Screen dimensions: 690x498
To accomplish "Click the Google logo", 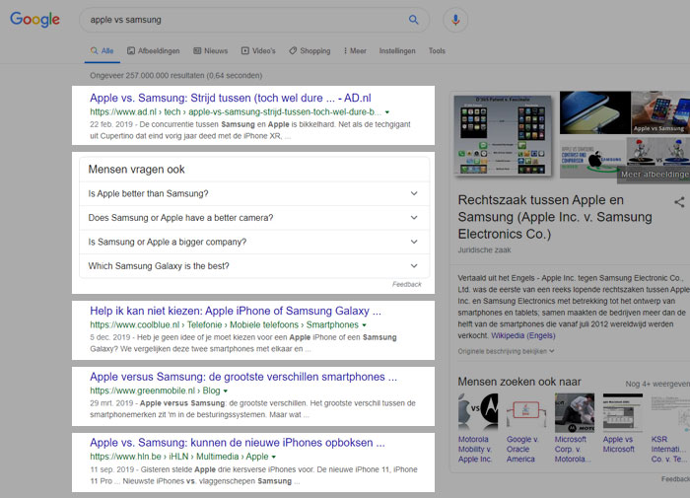I will 34,20.
